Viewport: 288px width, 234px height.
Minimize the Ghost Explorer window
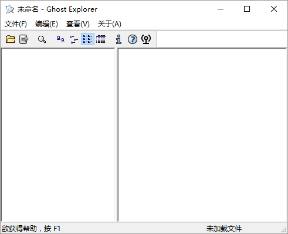[x=221, y=9]
